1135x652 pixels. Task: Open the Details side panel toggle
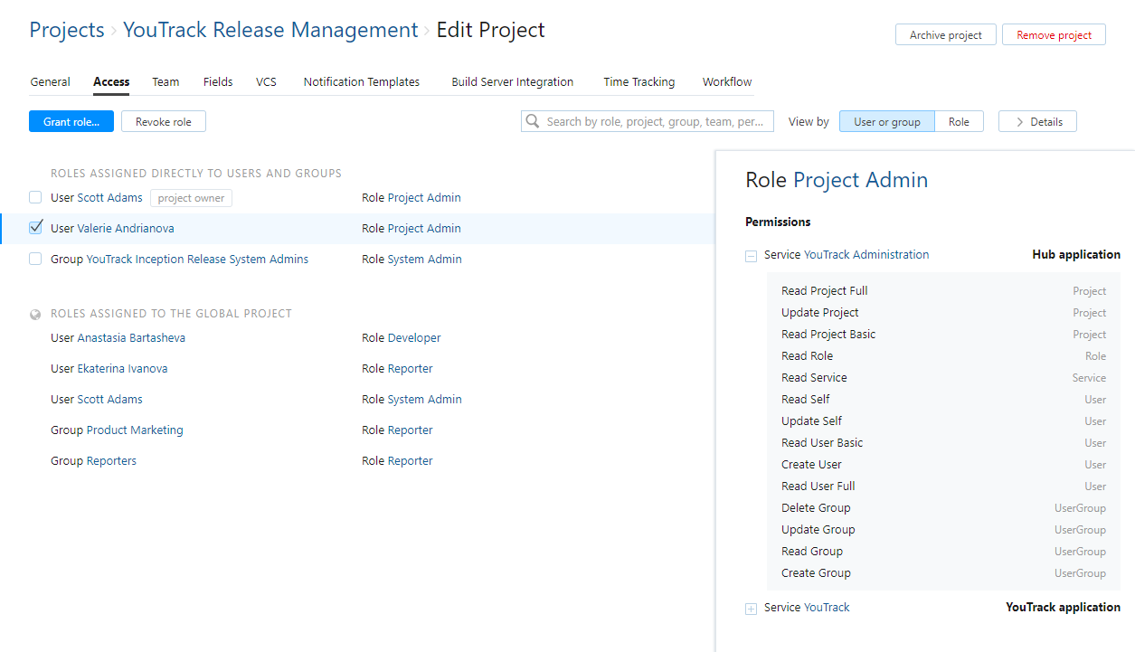coord(1037,122)
